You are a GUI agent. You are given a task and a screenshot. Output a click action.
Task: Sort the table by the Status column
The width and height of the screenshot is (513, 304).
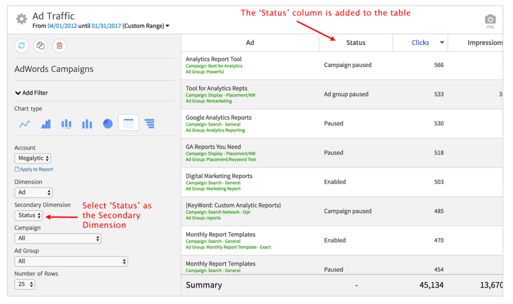pyautogui.click(x=356, y=42)
